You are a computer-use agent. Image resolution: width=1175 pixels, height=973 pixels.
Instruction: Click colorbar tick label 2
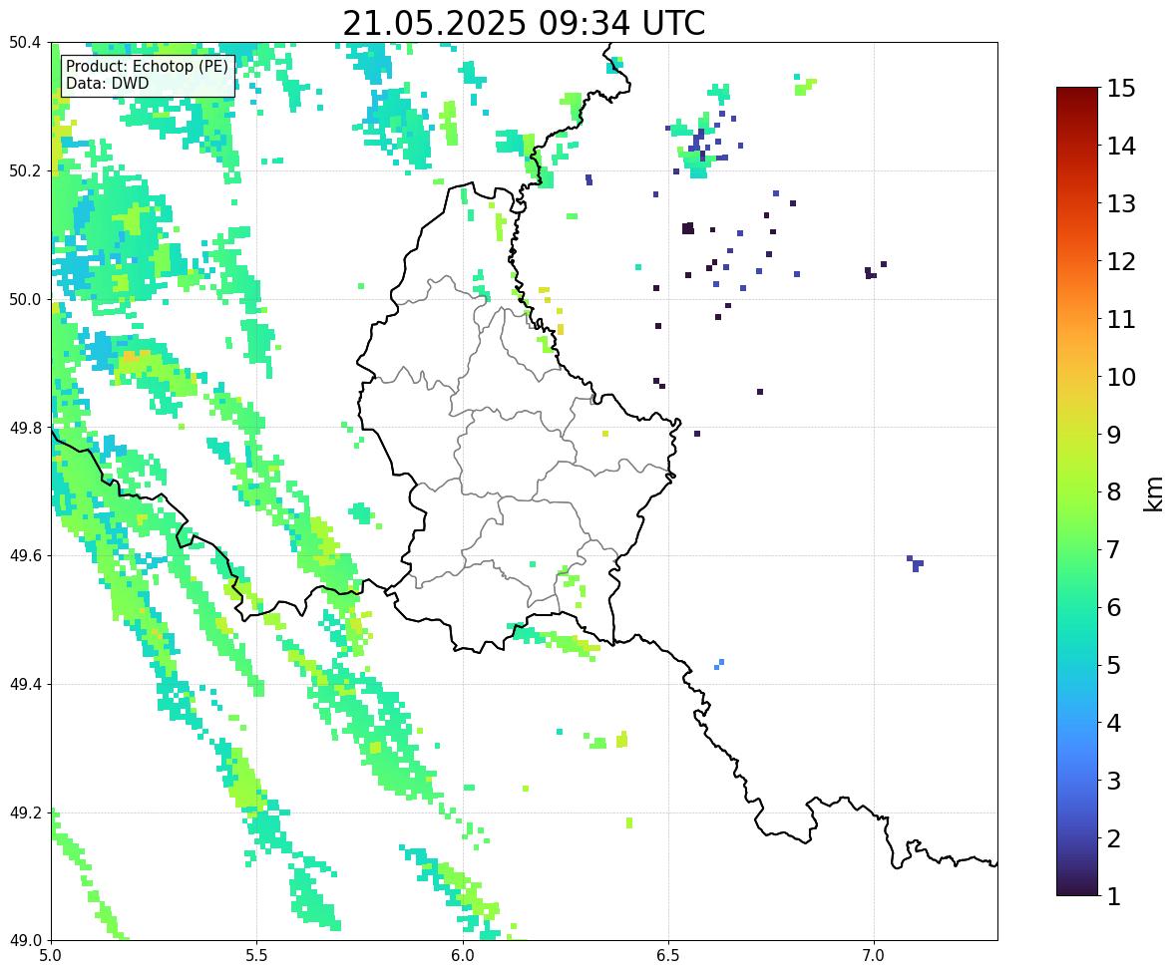tap(1114, 838)
